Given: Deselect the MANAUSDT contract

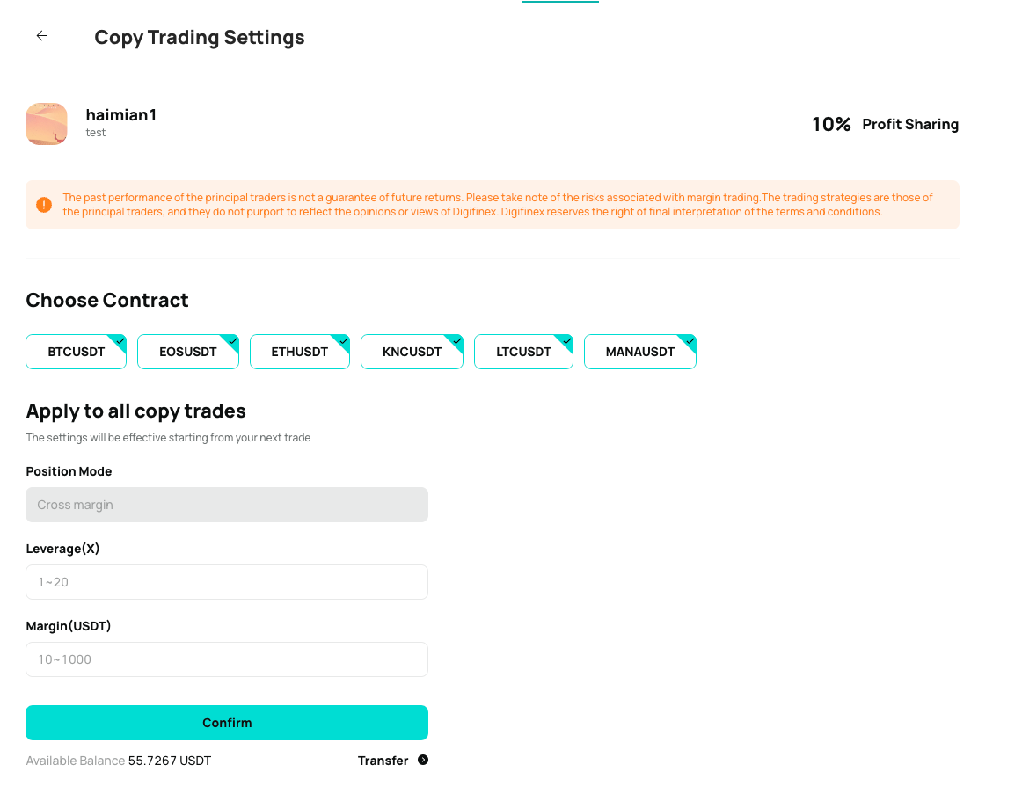Looking at the screenshot, I should click(640, 352).
